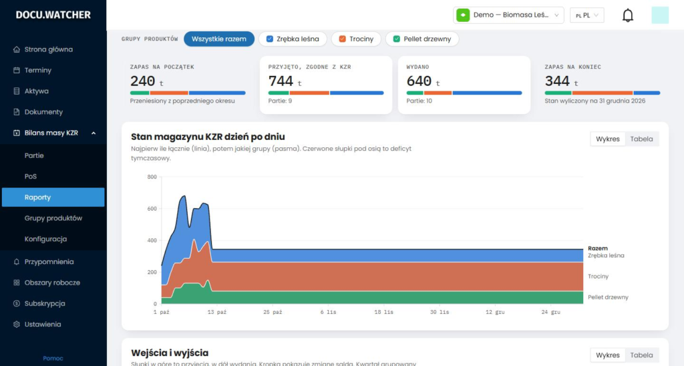
Task: Click the coin icon beside Subskrypcja
Action: pyautogui.click(x=17, y=303)
